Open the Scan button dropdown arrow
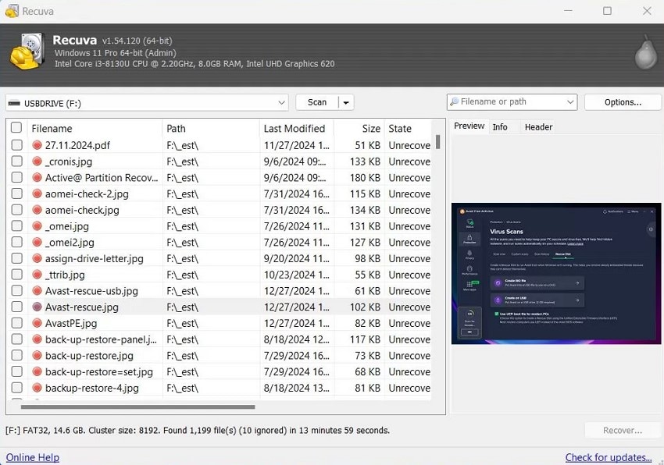664x465 pixels. tap(346, 102)
